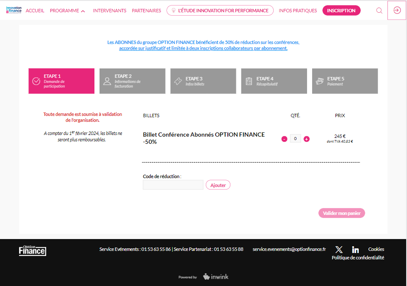Click the 245 € price
This screenshot has width=407, height=286.
[x=340, y=136]
